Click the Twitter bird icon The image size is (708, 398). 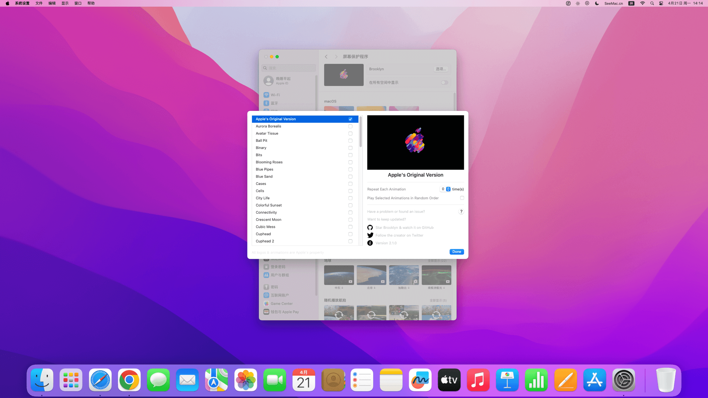[370, 235]
